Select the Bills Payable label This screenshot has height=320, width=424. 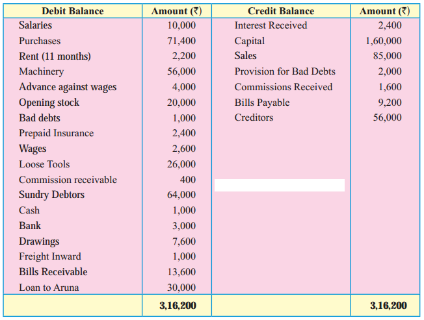click(x=262, y=103)
